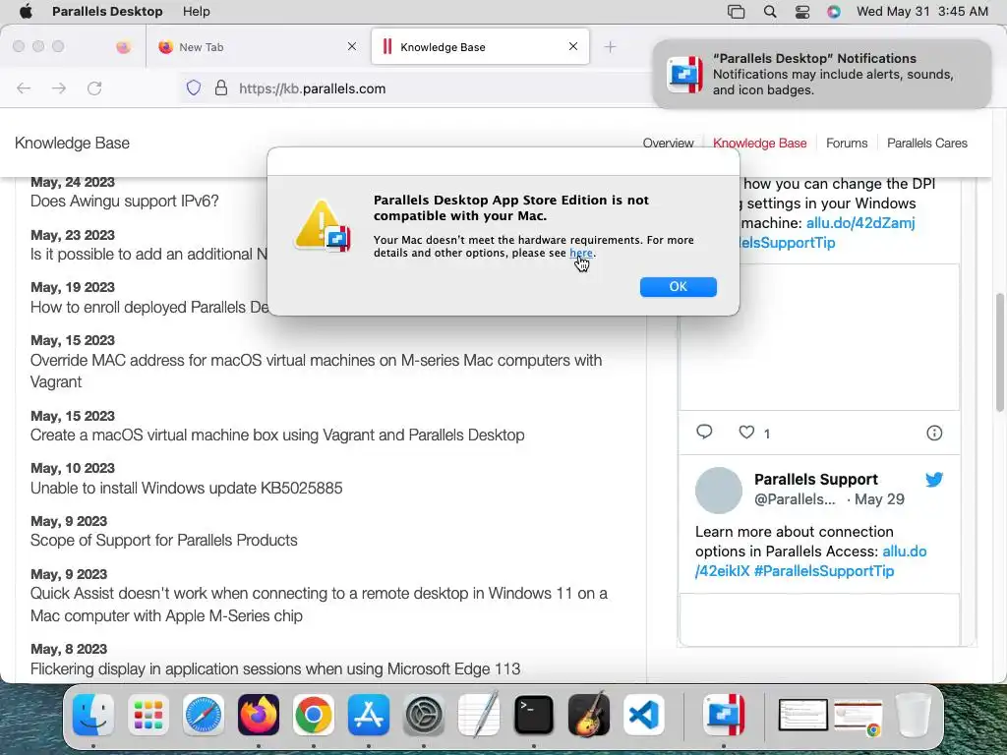Click the page vertical scrollbar

click(x=999, y=351)
